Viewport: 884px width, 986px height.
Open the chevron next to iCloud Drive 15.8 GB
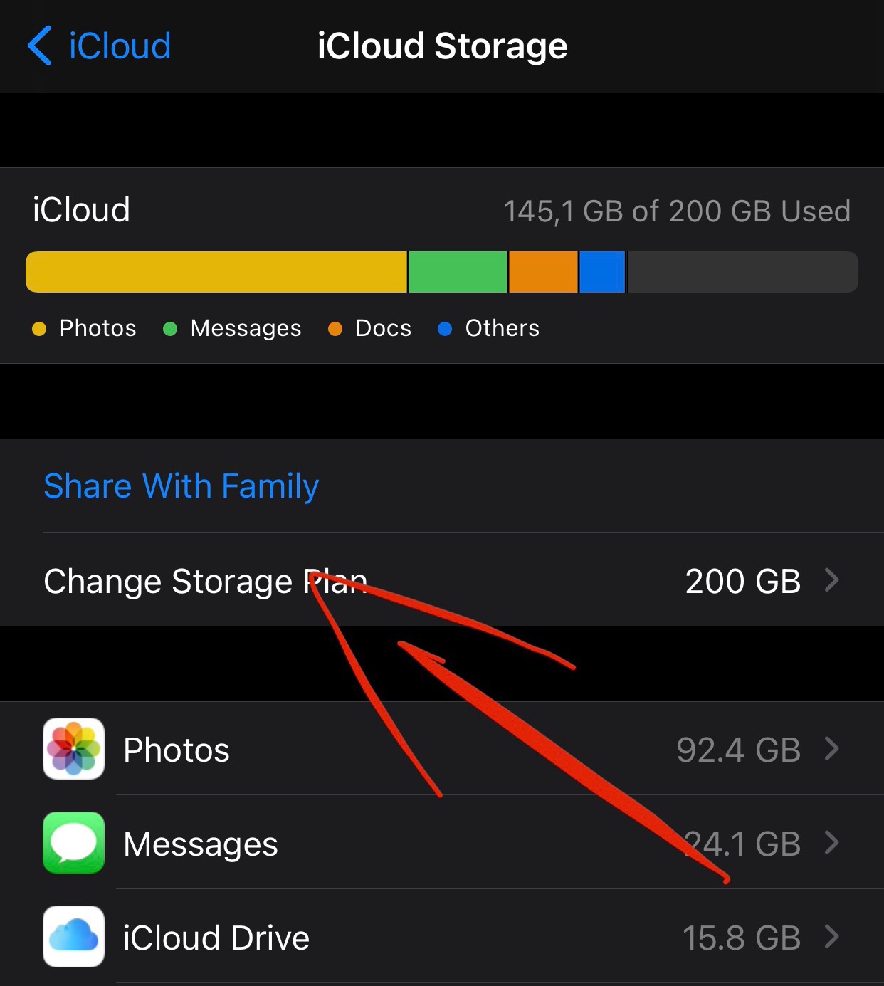pos(831,937)
